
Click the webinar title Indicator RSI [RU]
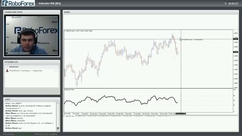coord(50,3)
